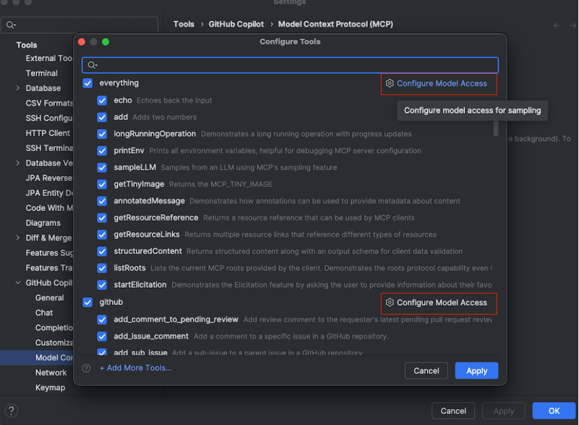Uncheck startElicitation tool
The width and height of the screenshot is (579, 425).
tap(102, 285)
